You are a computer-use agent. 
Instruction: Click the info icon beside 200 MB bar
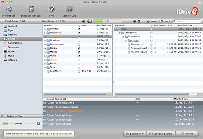(38, 124)
